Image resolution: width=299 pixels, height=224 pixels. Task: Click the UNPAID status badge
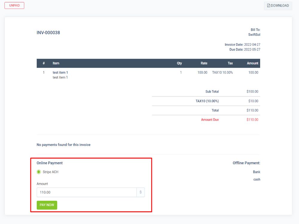click(14, 5)
